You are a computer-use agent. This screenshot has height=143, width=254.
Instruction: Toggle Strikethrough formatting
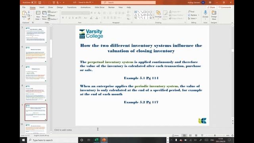click(x=76, y=18)
